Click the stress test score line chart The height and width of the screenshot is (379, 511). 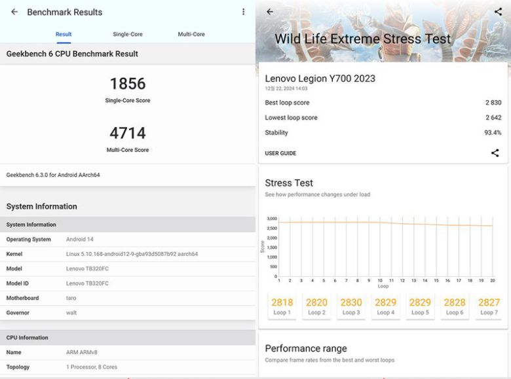click(385, 247)
